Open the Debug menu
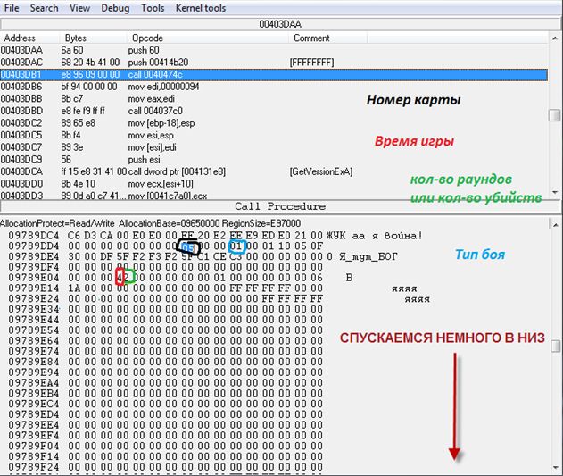Screen dimensions: 563x476 click(x=115, y=8)
